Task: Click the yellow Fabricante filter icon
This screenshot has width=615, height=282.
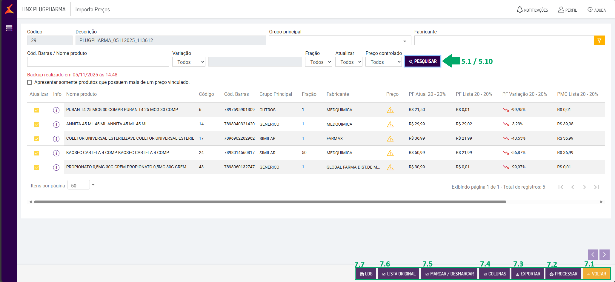Action: pyautogui.click(x=599, y=40)
